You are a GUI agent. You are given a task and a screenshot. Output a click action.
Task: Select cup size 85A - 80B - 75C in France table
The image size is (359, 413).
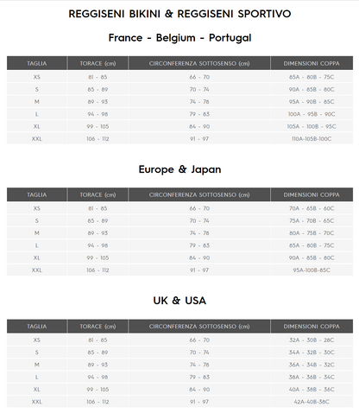pyautogui.click(x=312, y=77)
